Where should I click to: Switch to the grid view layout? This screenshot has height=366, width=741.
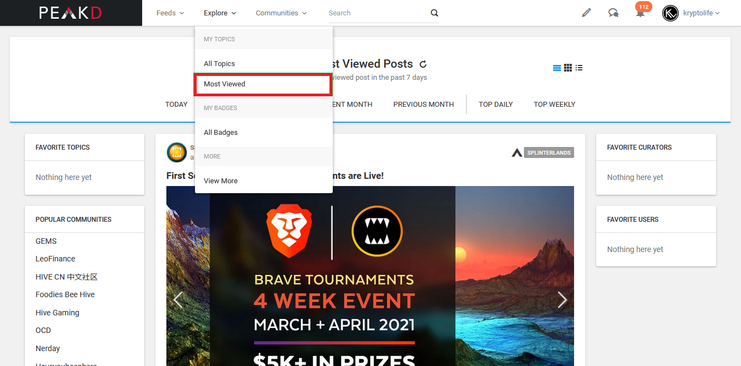click(x=568, y=68)
